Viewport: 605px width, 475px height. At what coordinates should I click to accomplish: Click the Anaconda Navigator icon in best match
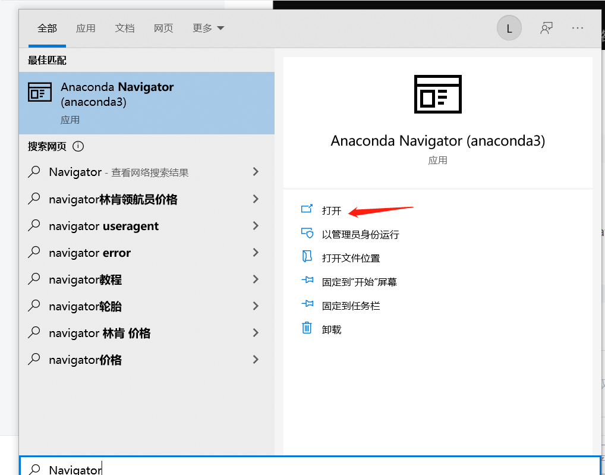(39, 93)
